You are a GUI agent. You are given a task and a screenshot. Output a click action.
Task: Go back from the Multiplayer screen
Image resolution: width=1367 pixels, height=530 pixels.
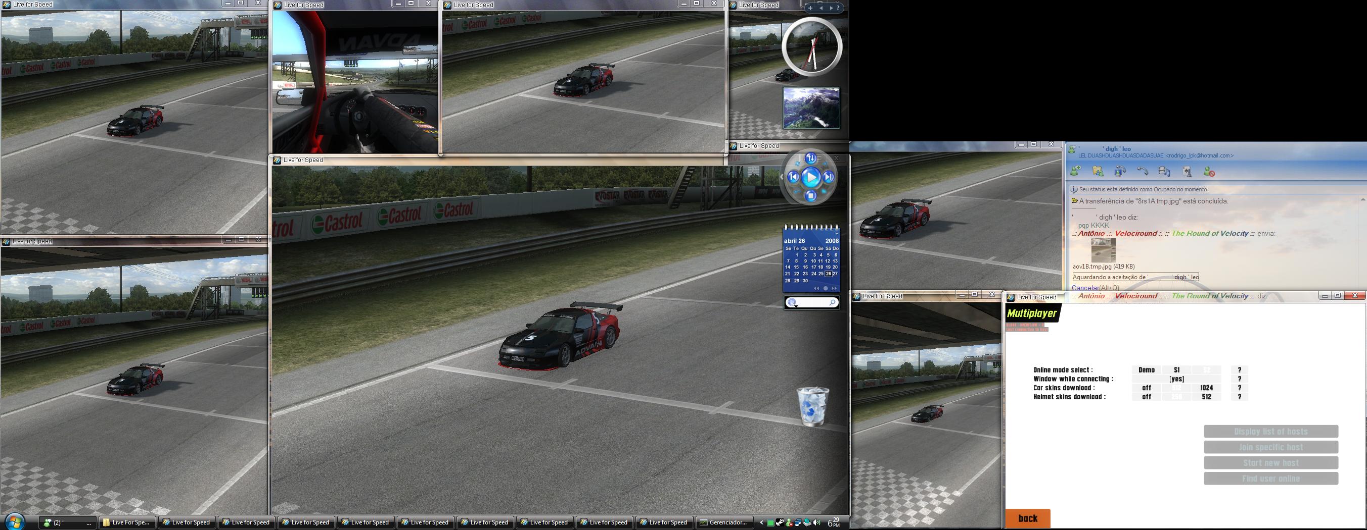[1028, 518]
